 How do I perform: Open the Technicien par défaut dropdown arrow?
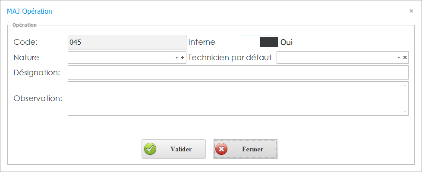[398, 58]
